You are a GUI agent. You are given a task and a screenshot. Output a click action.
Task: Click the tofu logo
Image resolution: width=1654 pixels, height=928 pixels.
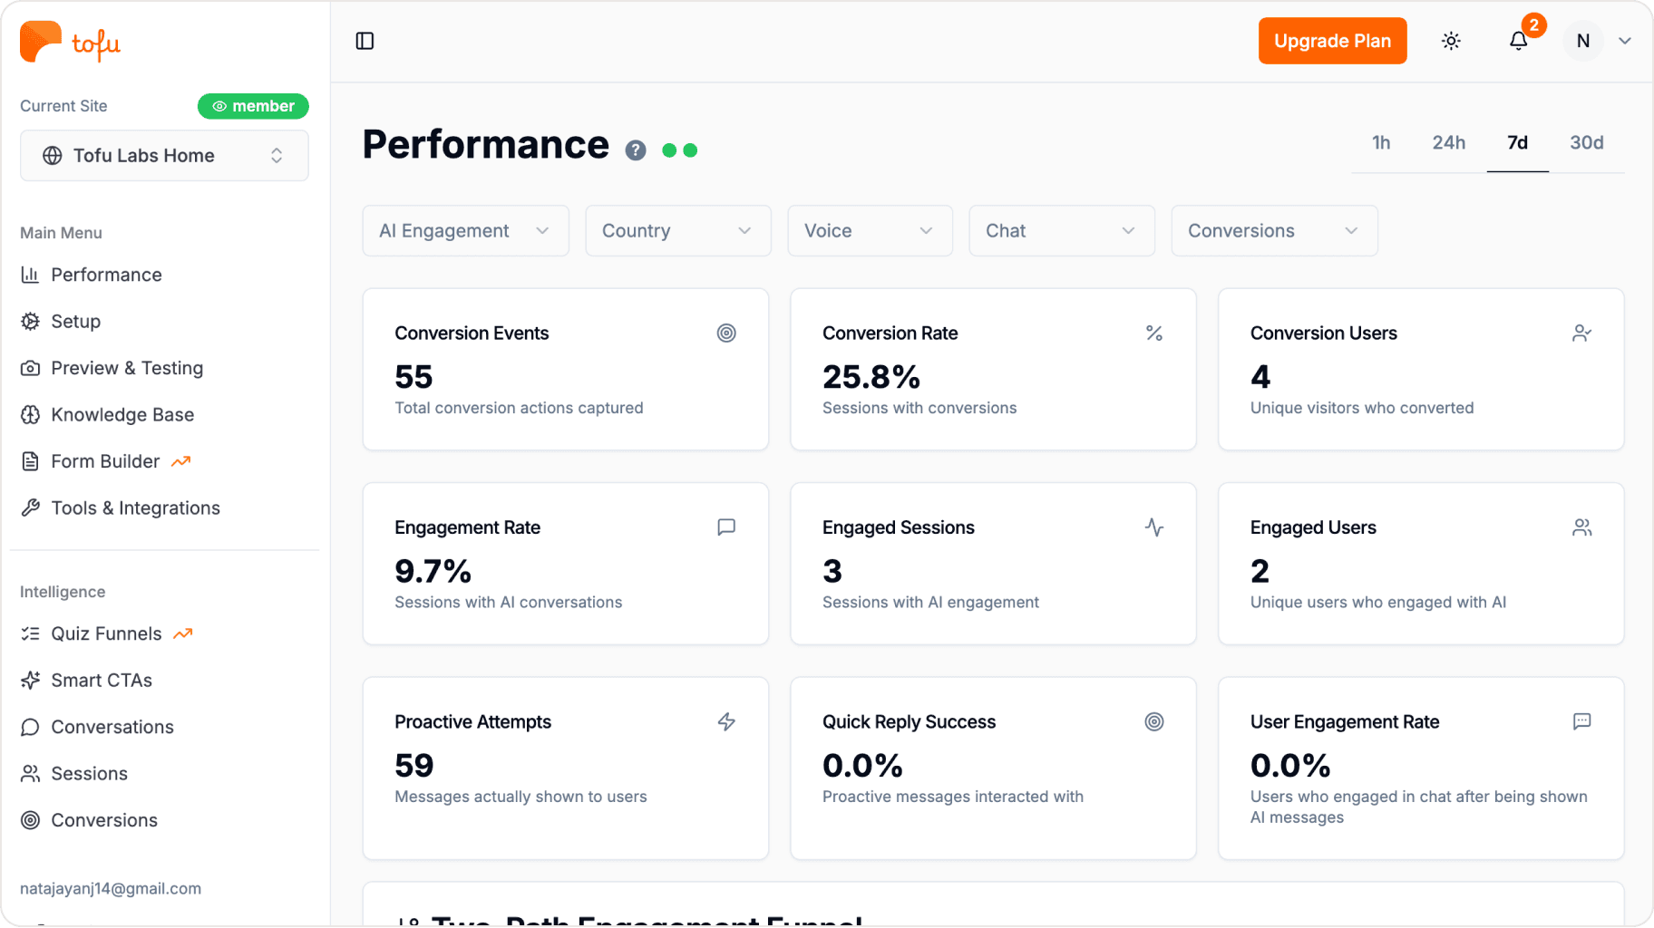click(x=70, y=42)
